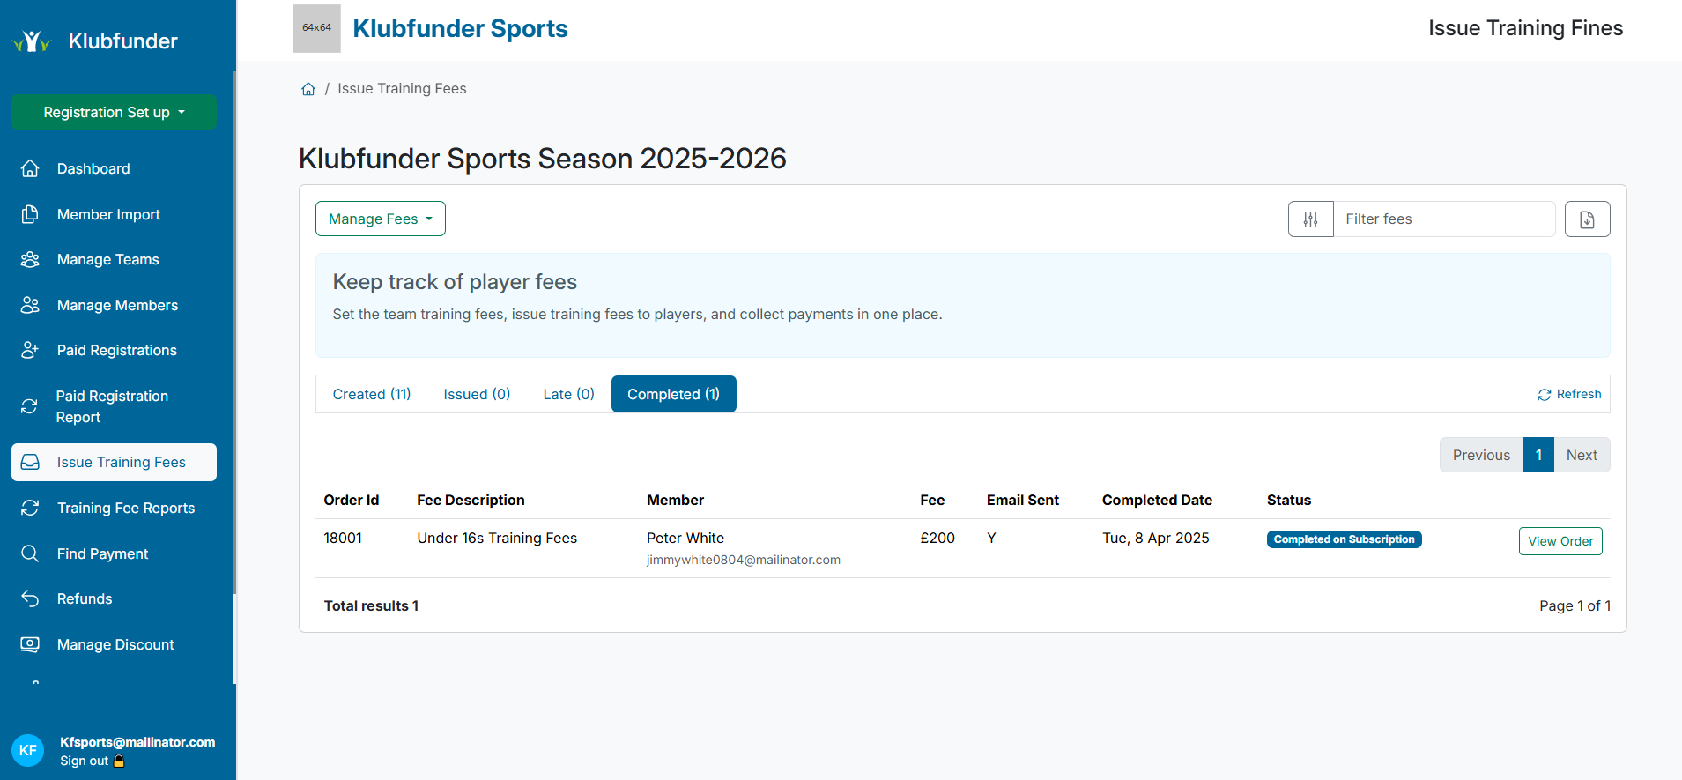
Task: Open Training Fee Reports in sidebar
Action: (x=125, y=508)
